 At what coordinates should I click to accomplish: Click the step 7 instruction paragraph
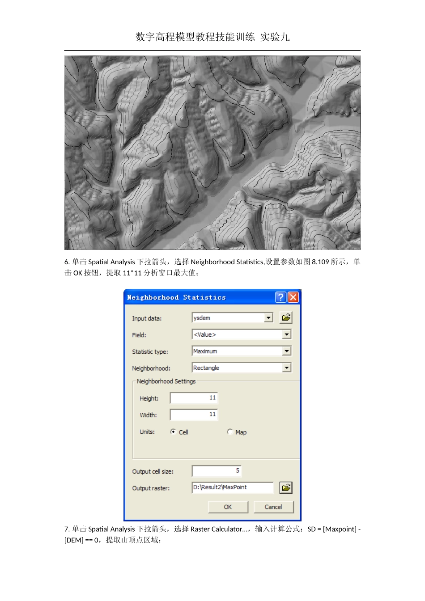point(212,534)
